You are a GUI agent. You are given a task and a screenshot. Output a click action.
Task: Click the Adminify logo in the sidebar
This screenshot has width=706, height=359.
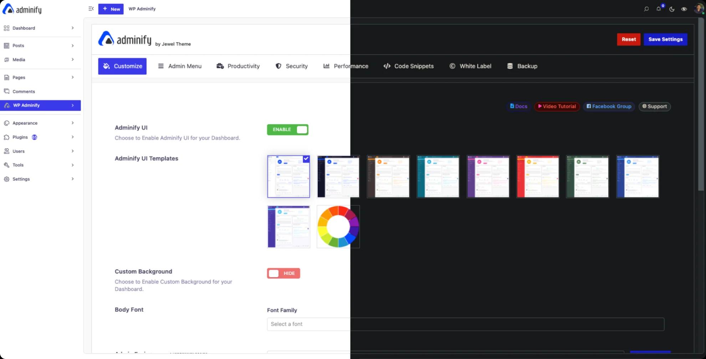pos(22,9)
